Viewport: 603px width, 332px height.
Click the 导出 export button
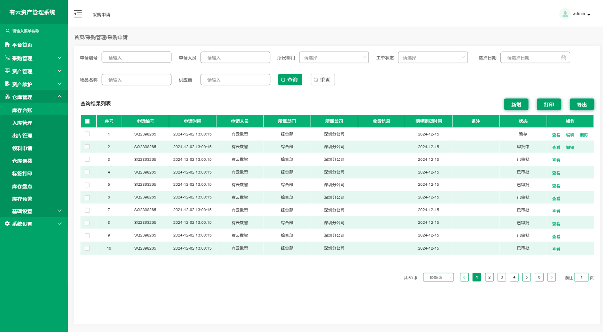point(582,105)
